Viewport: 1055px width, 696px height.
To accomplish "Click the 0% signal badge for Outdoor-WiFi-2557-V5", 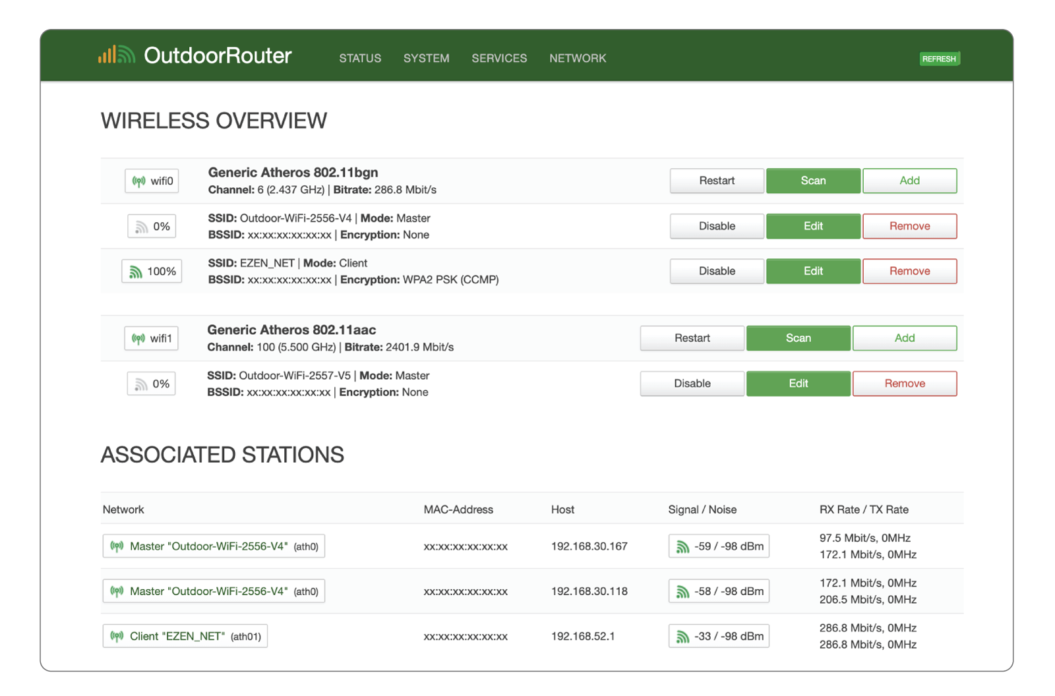I will (x=151, y=384).
